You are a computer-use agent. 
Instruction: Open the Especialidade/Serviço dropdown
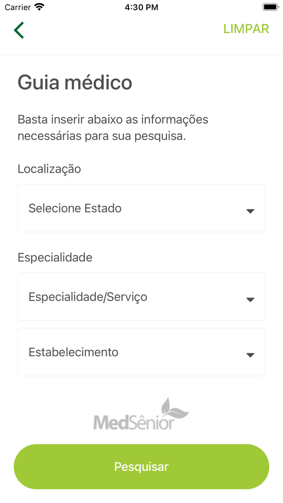click(141, 296)
